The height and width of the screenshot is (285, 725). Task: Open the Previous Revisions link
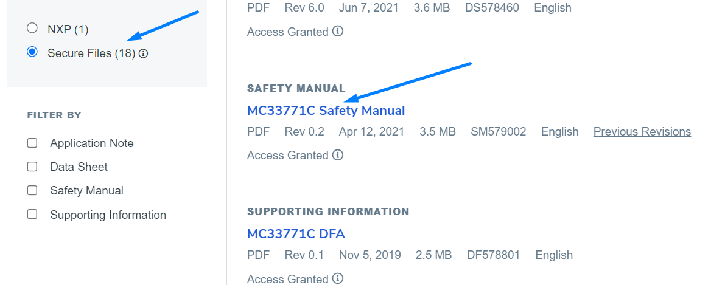[642, 131]
